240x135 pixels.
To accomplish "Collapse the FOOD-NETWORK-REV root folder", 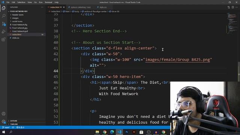I will click(19, 11).
